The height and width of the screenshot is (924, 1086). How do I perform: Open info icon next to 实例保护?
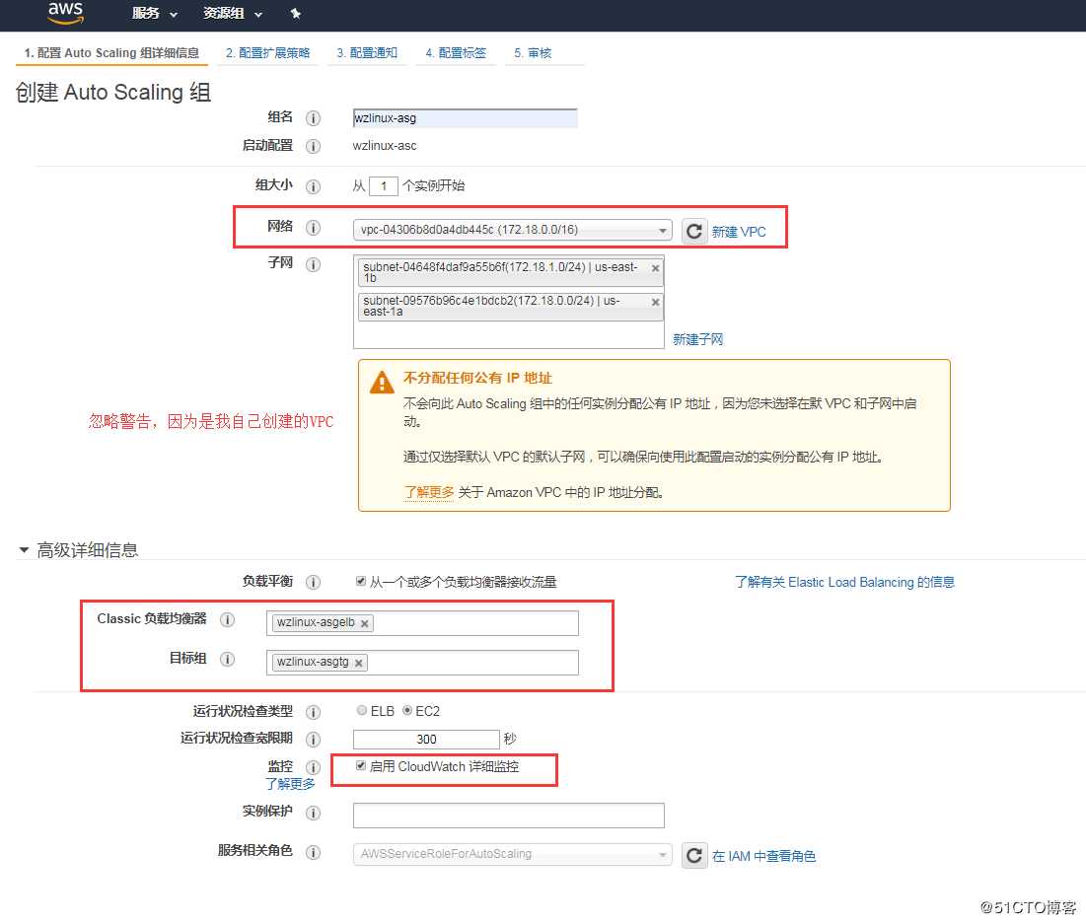click(x=313, y=813)
